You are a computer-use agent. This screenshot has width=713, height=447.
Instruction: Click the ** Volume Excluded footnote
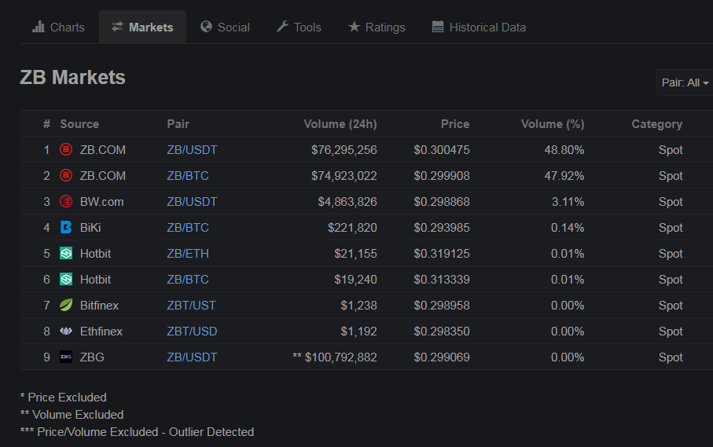click(72, 415)
